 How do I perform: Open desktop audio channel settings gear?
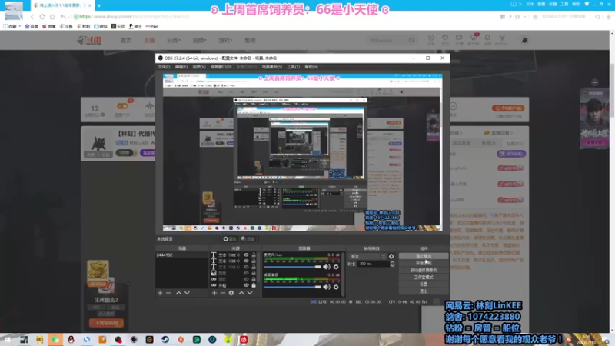coord(336,287)
